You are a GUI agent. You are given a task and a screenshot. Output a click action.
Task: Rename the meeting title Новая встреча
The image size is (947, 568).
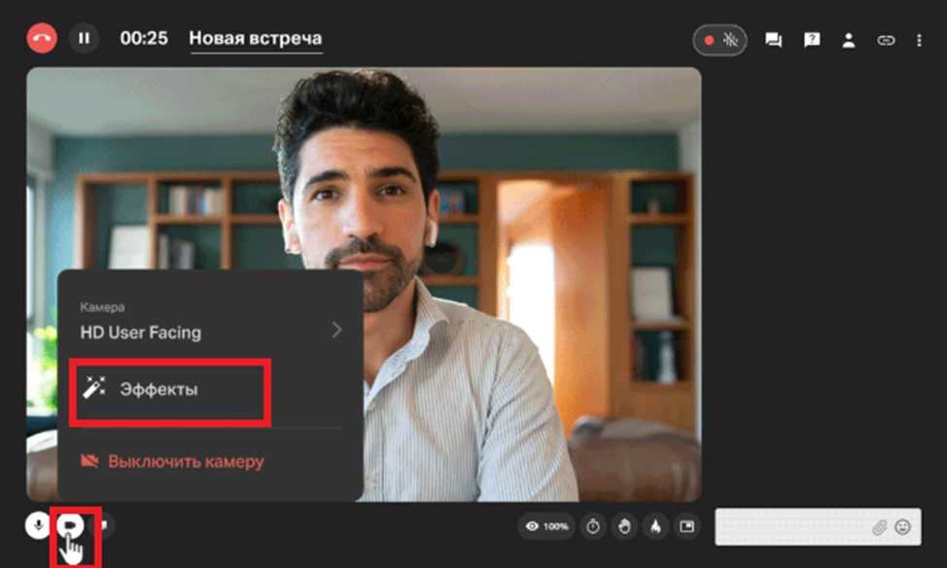click(x=255, y=39)
